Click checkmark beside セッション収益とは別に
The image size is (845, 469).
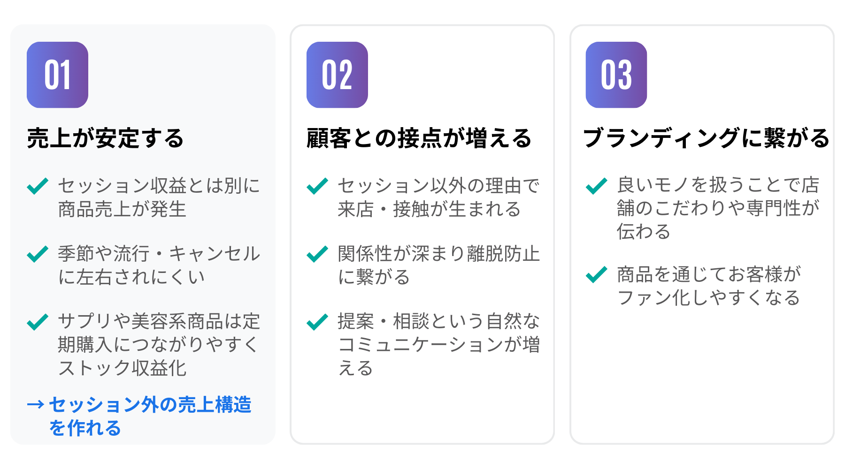[x=38, y=186]
